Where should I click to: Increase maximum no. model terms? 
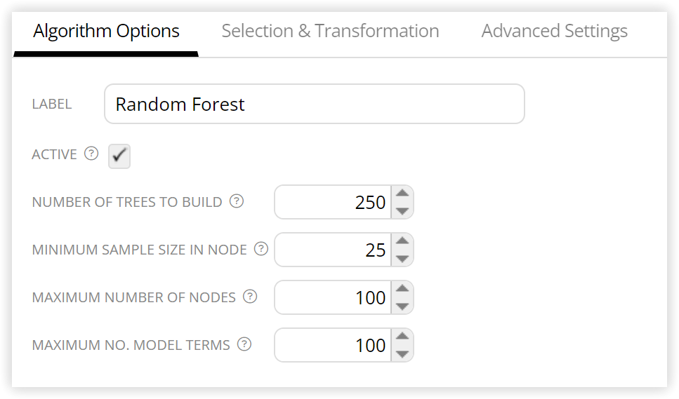coord(402,337)
